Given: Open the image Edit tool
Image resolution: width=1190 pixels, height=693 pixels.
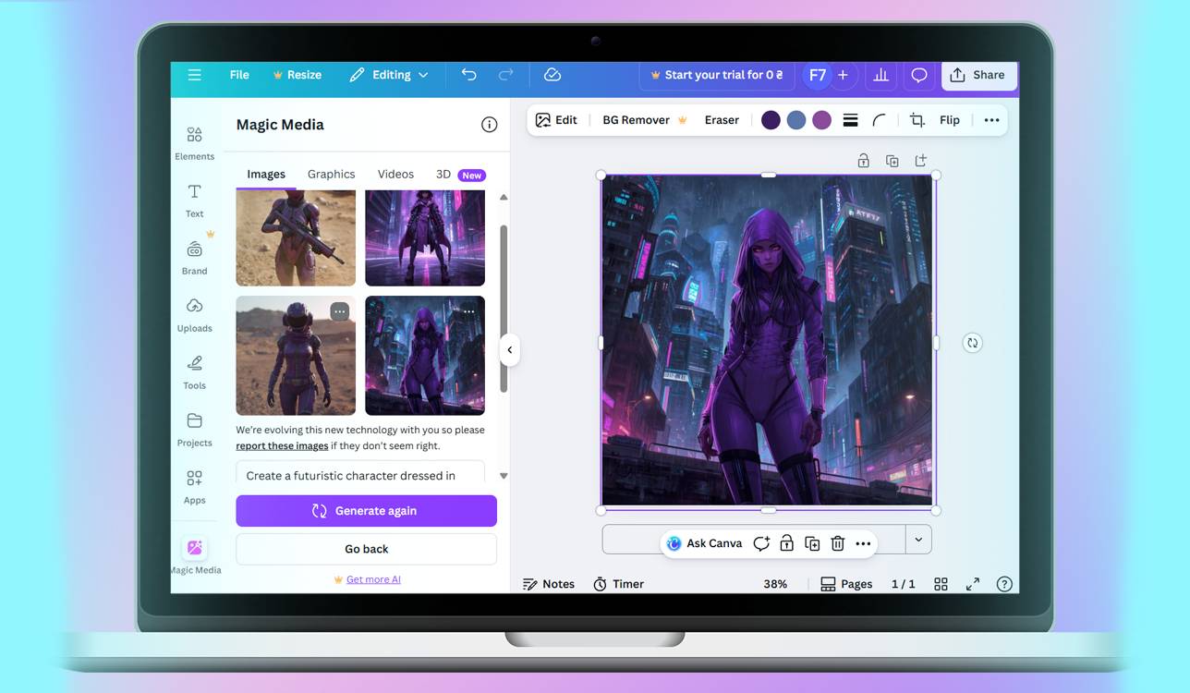Looking at the screenshot, I should point(556,120).
